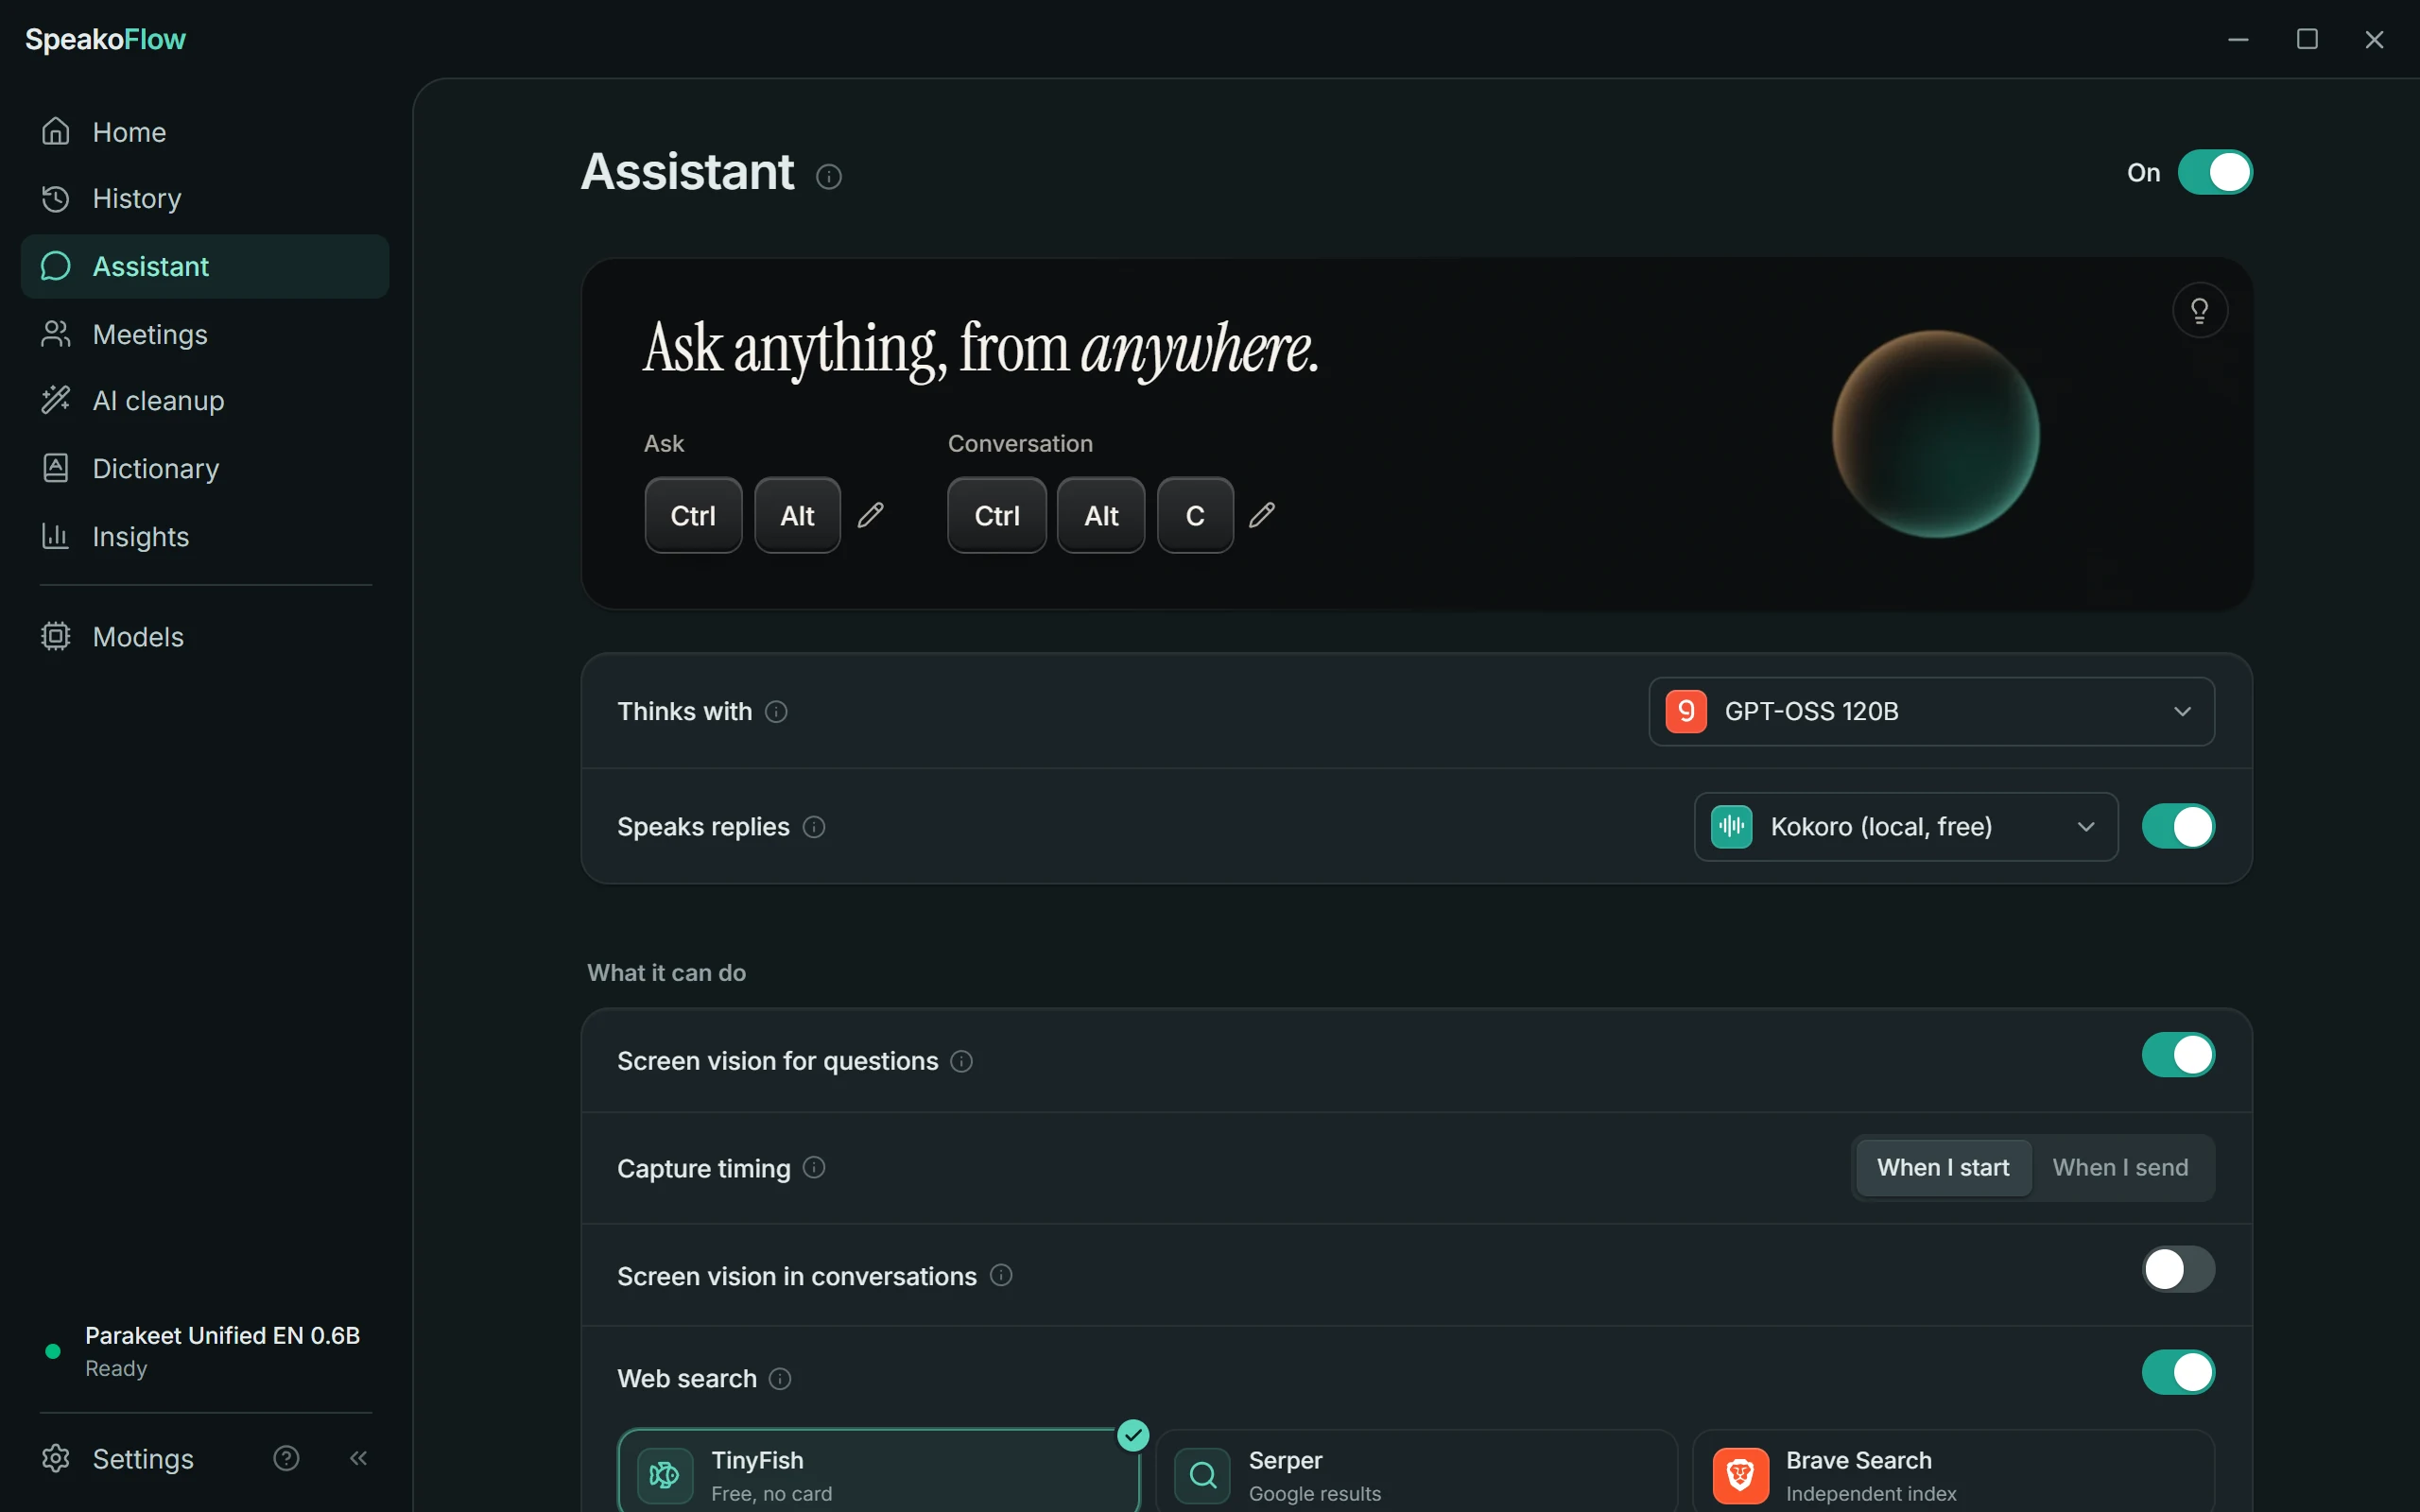This screenshot has height=1512, width=2420.
Task: Click the TinyFish fish icon
Action: click(665, 1475)
